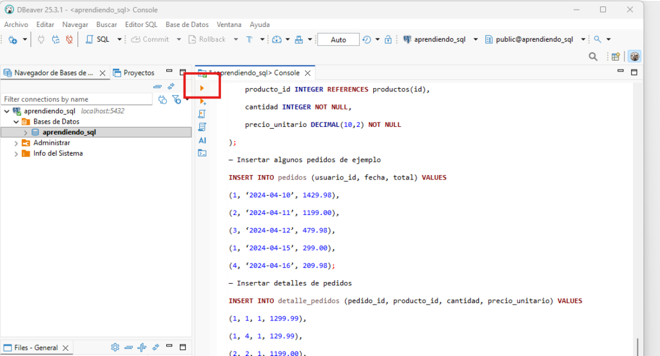Image resolution: width=660 pixels, height=356 pixels.
Task: Run the SQL statement with the orange play icon
Action: point(202,88)
